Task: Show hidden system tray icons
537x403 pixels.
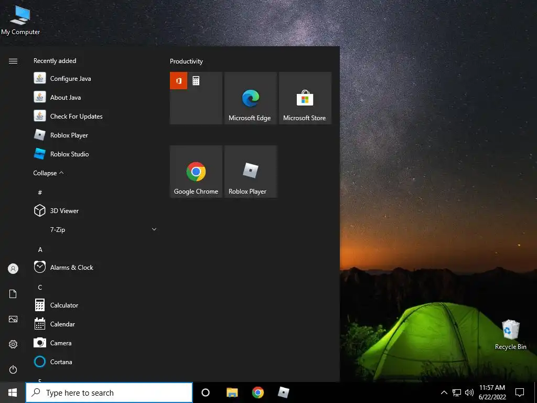Action: 444,393
